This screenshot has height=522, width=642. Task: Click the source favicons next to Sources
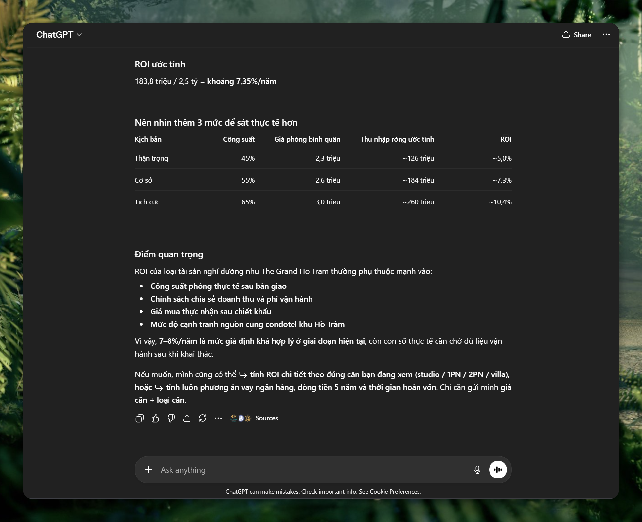click(x=241, y=418)
